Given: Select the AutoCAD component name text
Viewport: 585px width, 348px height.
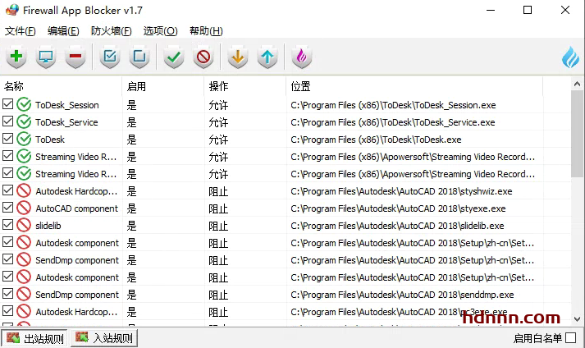Looking at the screenshot, I should point(77,208).
